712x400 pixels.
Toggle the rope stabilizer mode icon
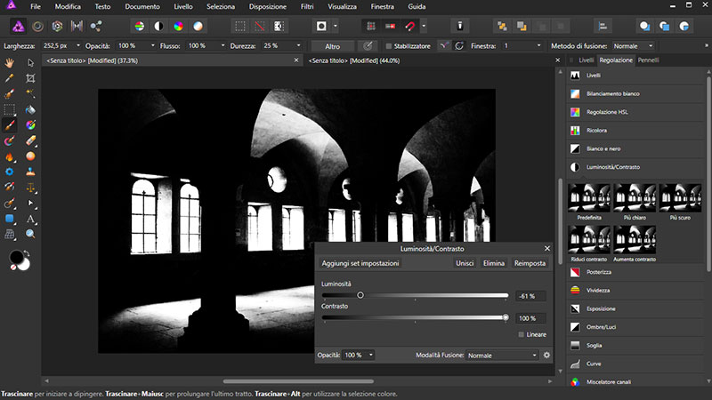tap(443, 46)
